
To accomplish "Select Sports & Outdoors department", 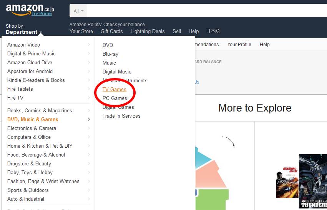I will [28, 190].
